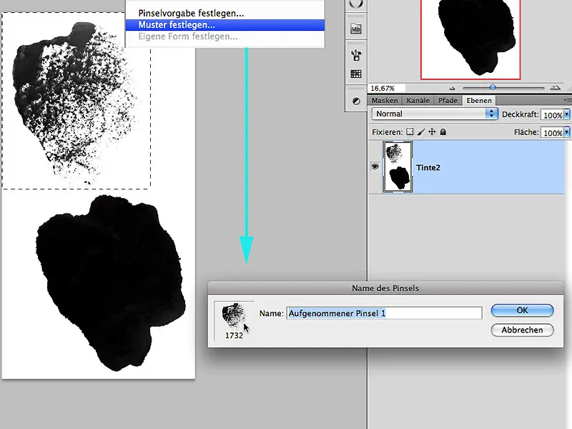Open the adjustments half-circle panel icon
The height and width of the screenshot is (429, 572).
tap(356, 101)
